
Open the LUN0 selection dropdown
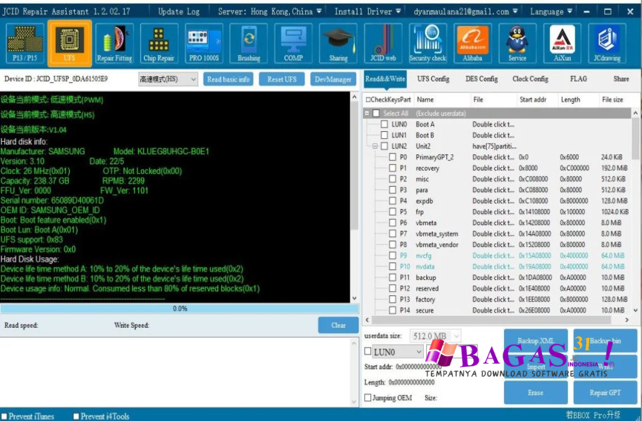pos(397,352)
